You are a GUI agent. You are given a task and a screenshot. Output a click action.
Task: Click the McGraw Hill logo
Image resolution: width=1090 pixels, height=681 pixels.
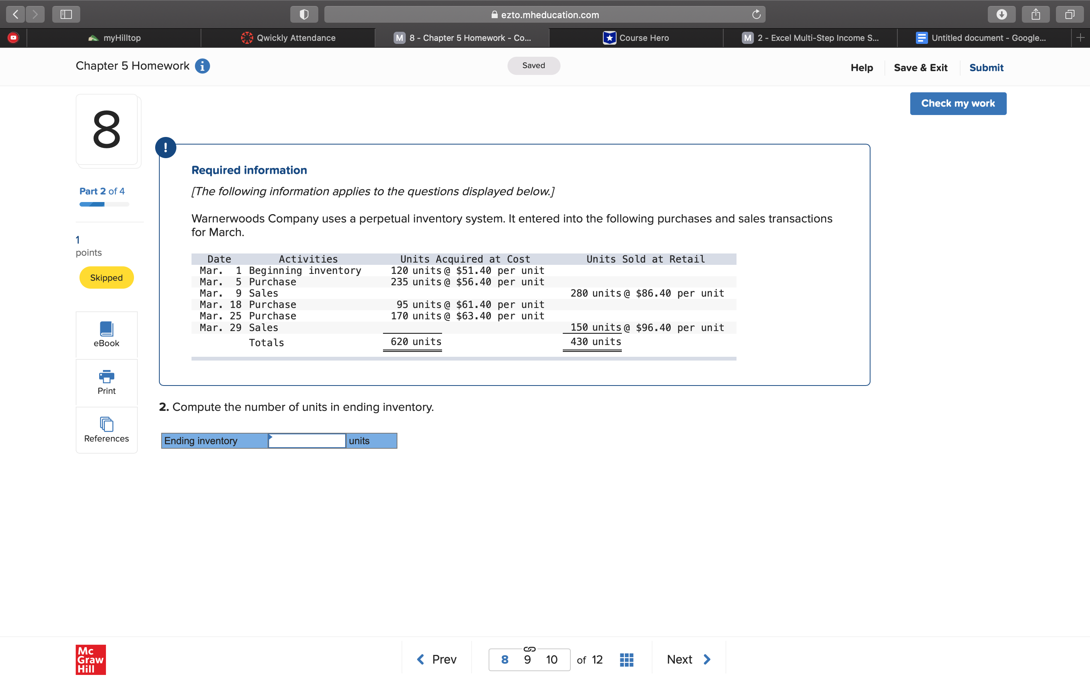coord(90,660)
